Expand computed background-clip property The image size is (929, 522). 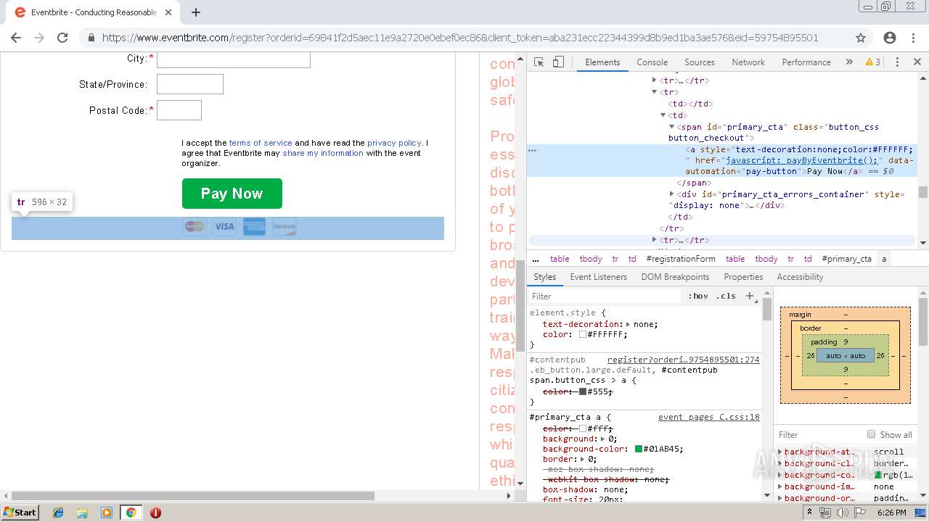(x=780, y=463)
